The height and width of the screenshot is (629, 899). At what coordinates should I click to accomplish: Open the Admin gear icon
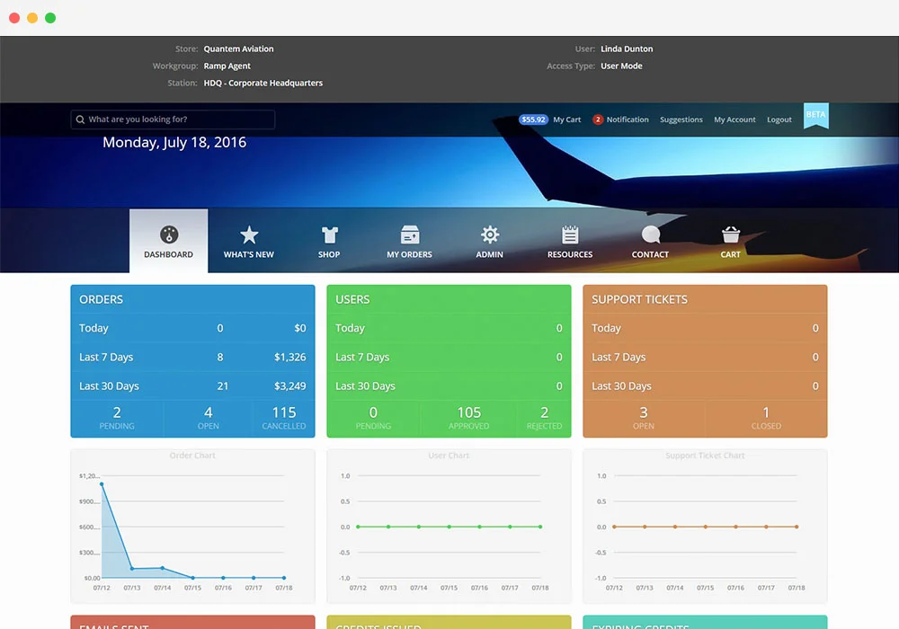[489, 233]
